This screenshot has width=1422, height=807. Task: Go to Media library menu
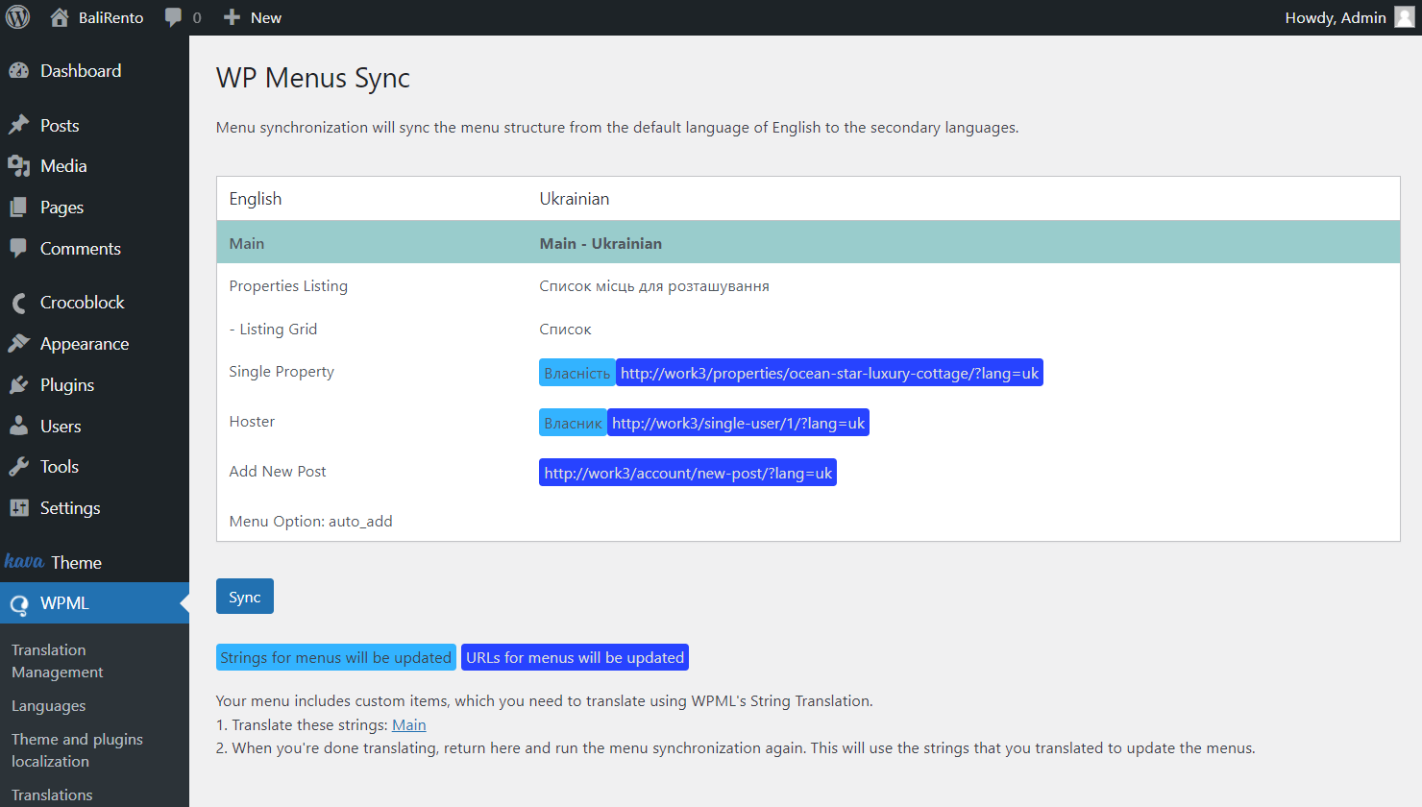click(63, 166)
